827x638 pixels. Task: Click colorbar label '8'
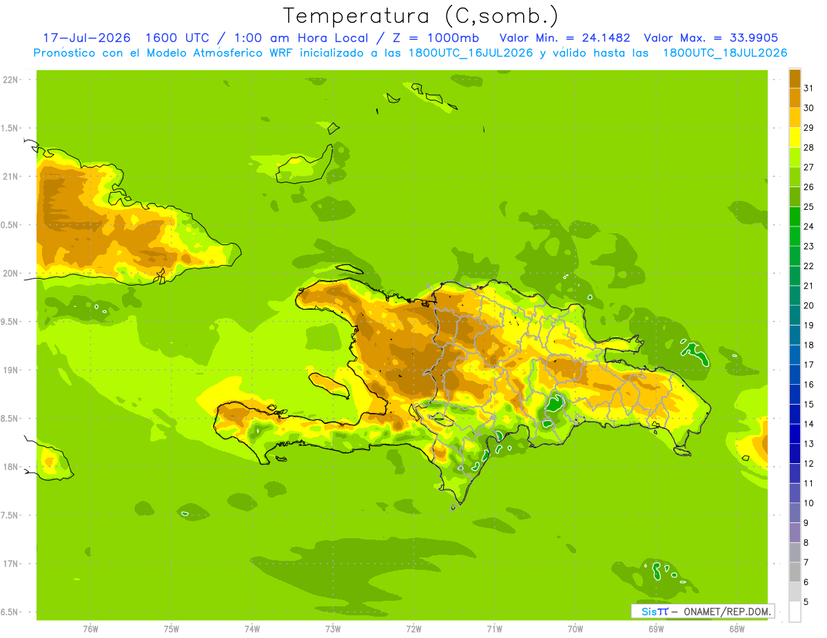(x=806, y=543)
